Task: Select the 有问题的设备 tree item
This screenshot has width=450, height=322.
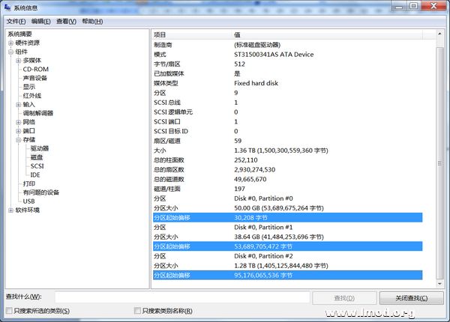Action: pyautogui.click(x=41, y=192)
